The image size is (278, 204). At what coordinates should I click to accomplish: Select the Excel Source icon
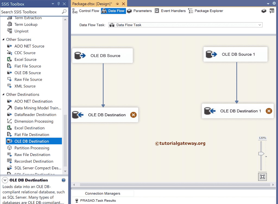[x=10, y=59]
